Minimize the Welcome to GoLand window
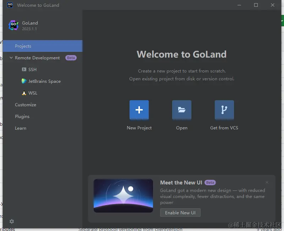This screenshot has height=231, width=284. click(x=239, y=5)
